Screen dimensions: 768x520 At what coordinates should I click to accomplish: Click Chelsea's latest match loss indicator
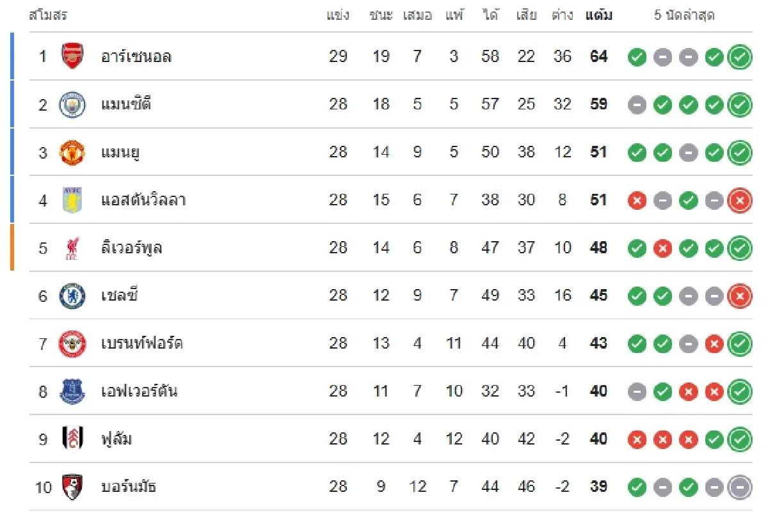coord(740,297)
